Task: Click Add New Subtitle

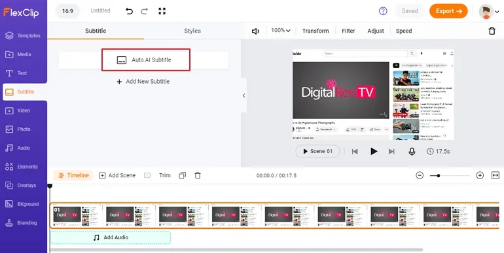Action: click(x=143, y=82)
